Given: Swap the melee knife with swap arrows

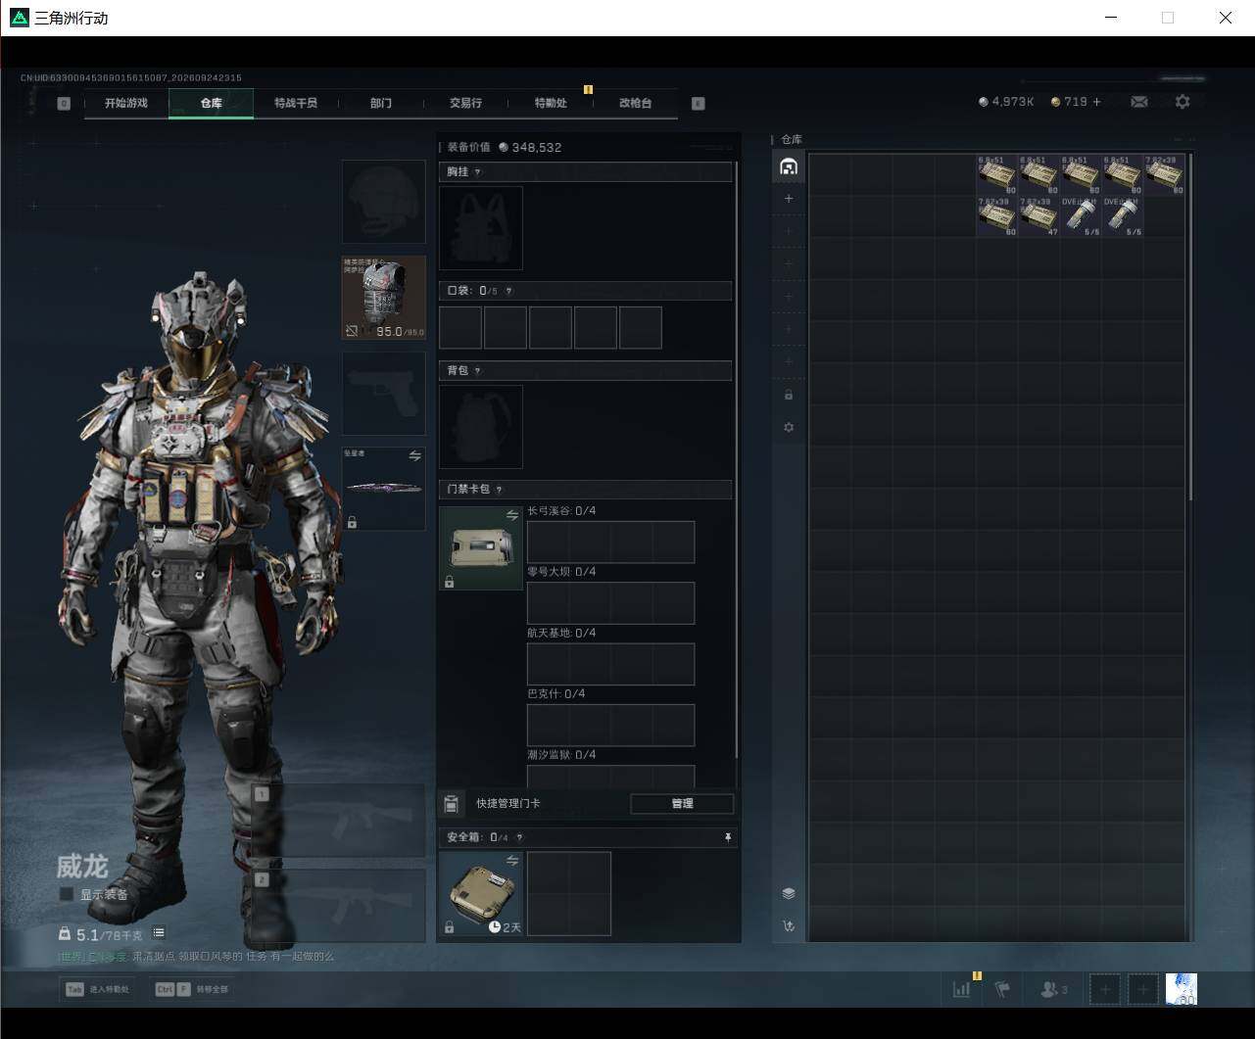Looking at the screenshot, I should [x=414, y=456].
